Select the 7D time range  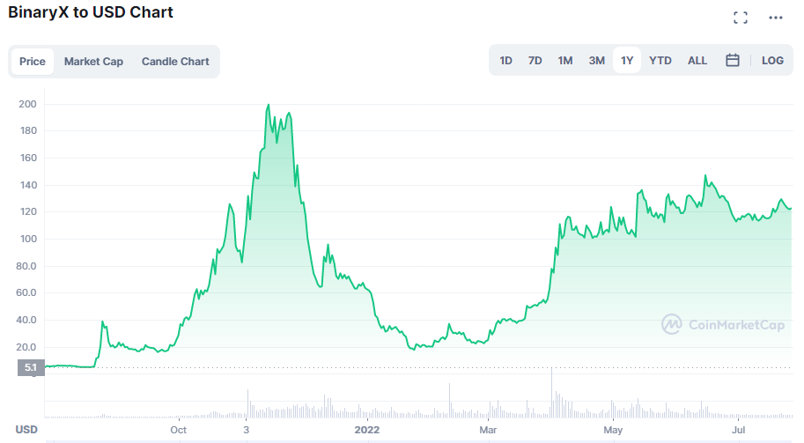tap(535, 61)
